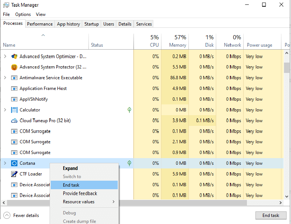Image resolution: width=291 pixels, height=224 pixels.
Task: Click the green leaf status icon for Cortana
Action: (x=129, y=163)
